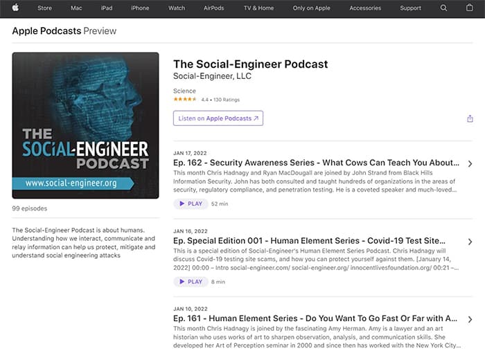Open Special Edition 001 Human Element title
This screenshot has width=485, height=353.
(x=309, y=240)
